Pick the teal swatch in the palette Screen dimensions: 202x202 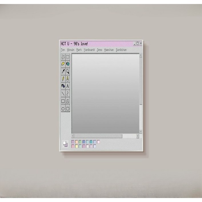coord(91,142)
